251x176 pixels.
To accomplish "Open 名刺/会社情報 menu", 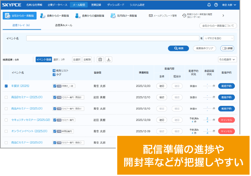I will click(34, 5).
